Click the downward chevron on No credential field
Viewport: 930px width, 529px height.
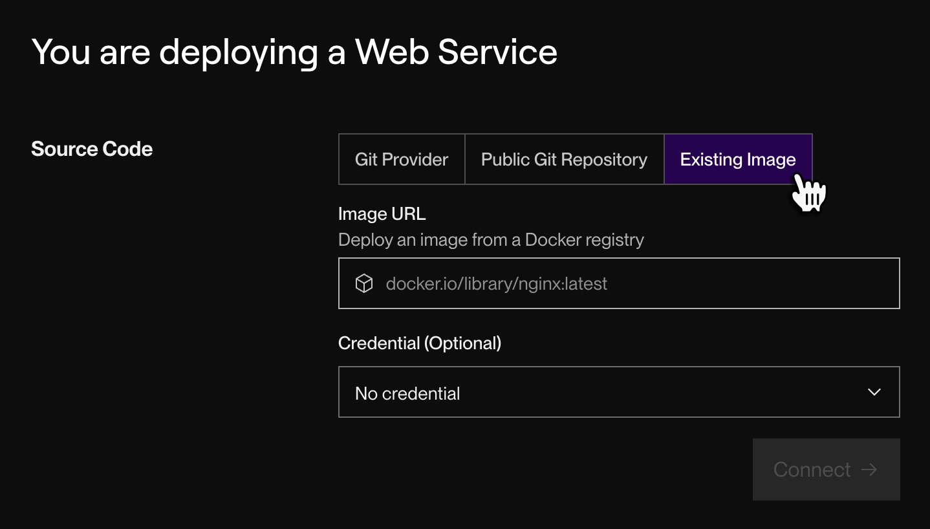coord(874,392)
